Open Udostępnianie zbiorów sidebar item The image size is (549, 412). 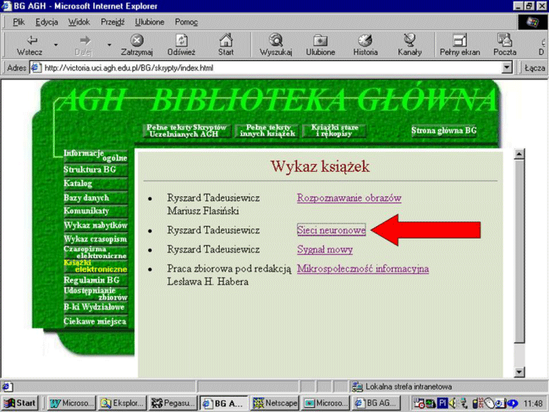95,294
